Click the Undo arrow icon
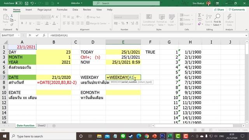Image resolution: width=249 pixels, height=140 pixels. 32,3
